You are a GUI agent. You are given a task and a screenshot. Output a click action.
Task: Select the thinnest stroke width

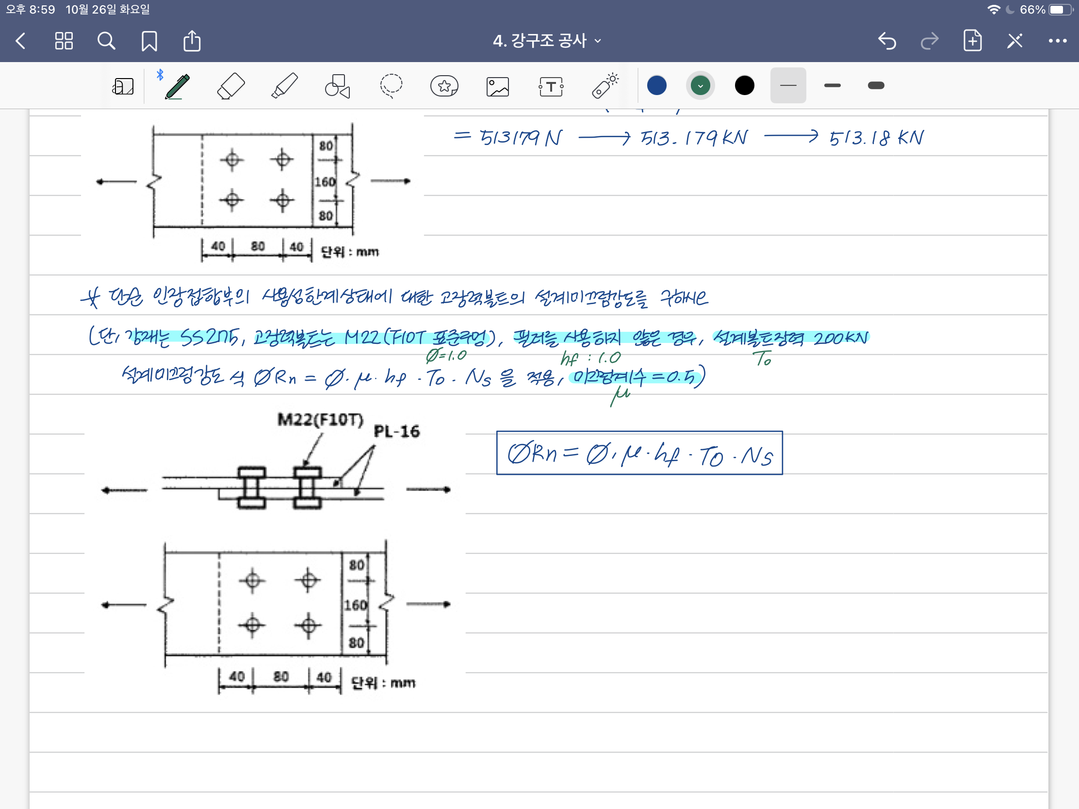click(788, 86)
